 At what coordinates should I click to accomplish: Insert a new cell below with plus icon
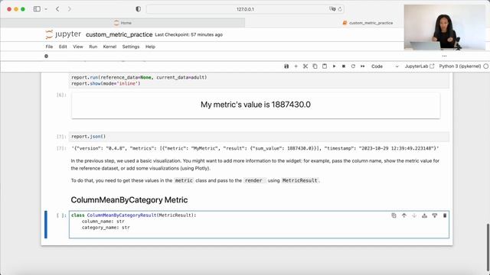(296, 66)
